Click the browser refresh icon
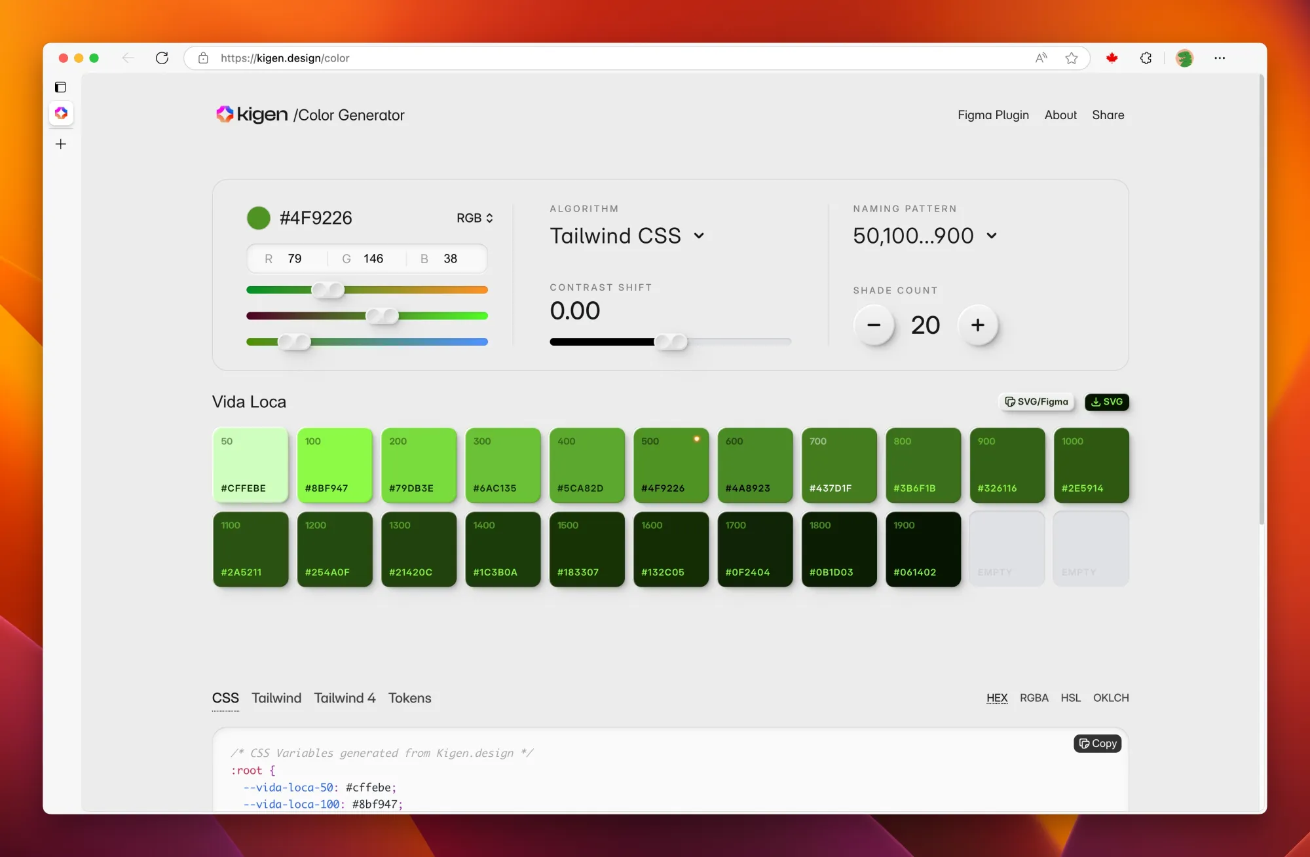The image size is (1310, 857). [x=162, y=58]
